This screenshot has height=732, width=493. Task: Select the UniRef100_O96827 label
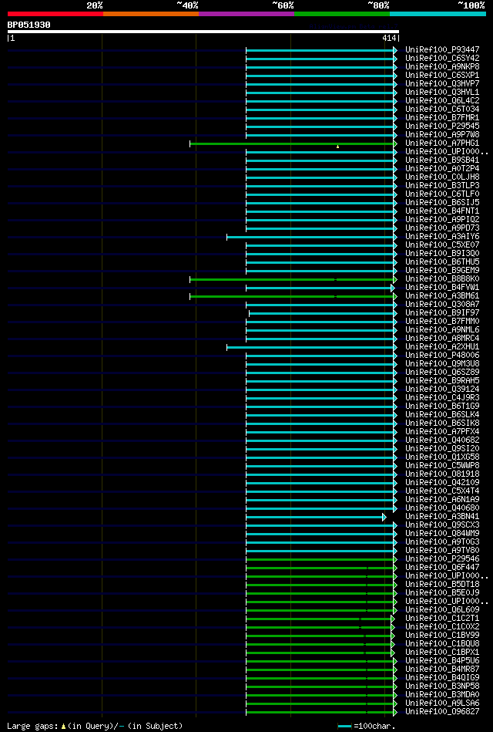click(442, 712)
